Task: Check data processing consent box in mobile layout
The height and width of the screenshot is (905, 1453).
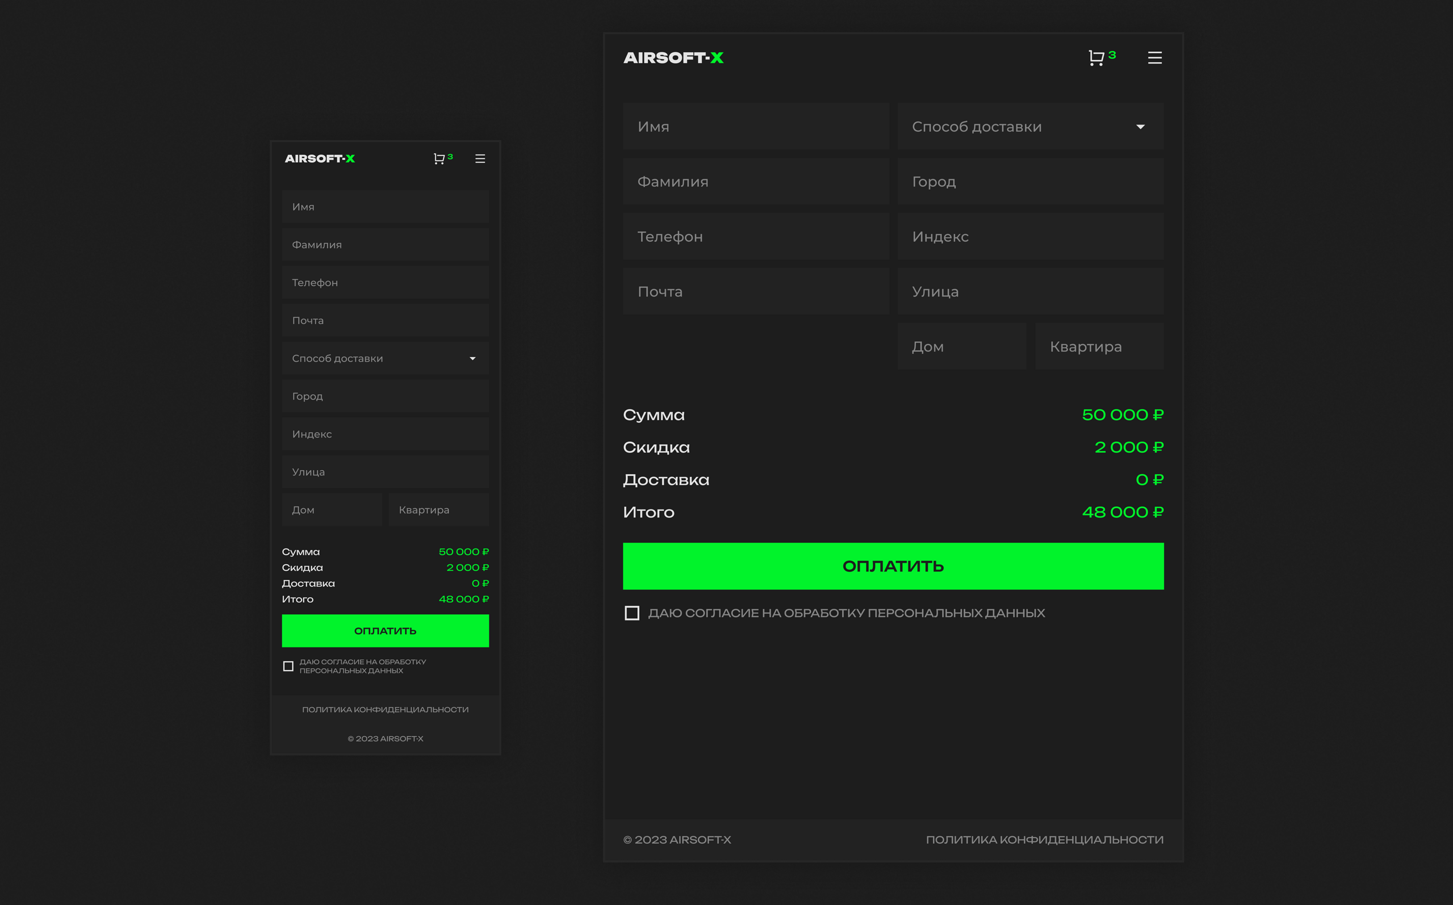Action: (x=288, y=666)
